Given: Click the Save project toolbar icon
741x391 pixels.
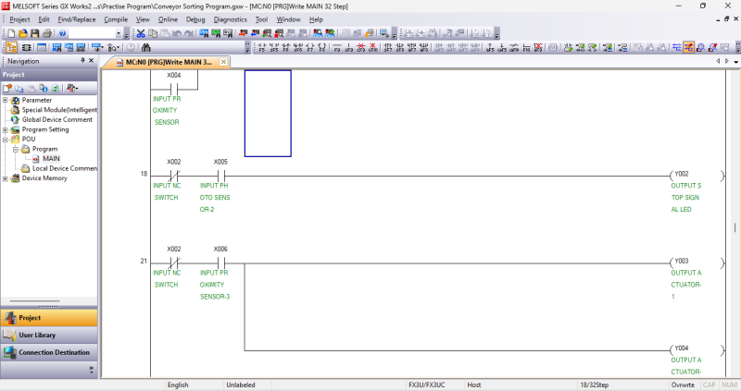Looking at the screenshot, I should 37,33.
